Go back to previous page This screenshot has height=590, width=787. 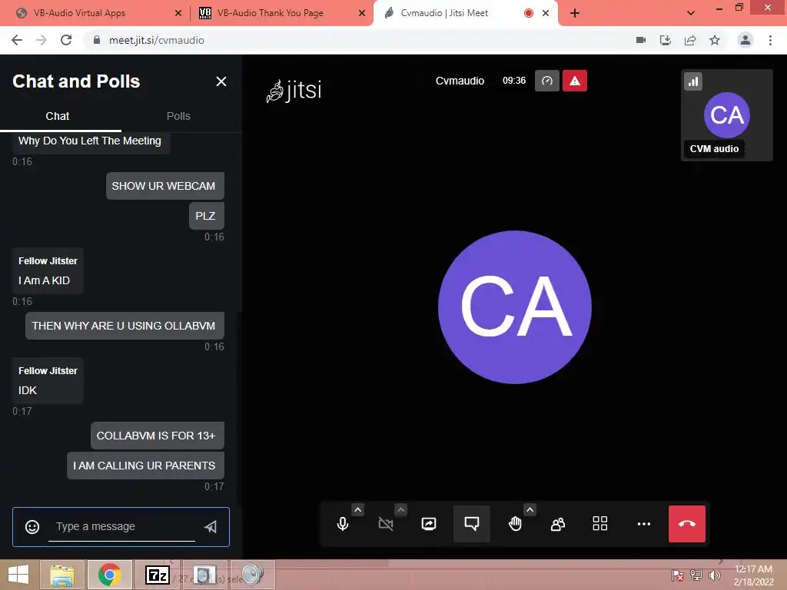(17, 40)
